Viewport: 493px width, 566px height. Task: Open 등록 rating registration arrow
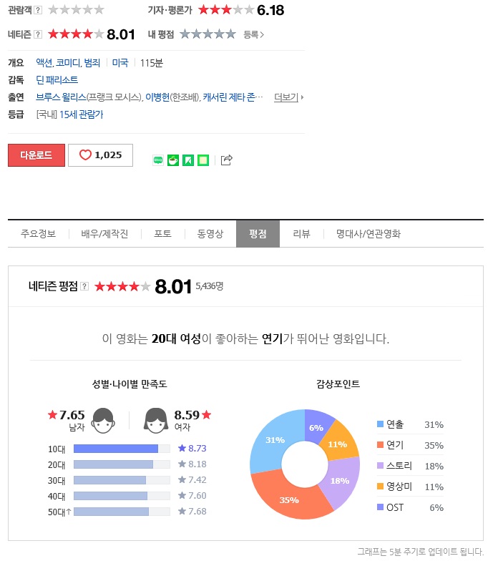point(254,34)
